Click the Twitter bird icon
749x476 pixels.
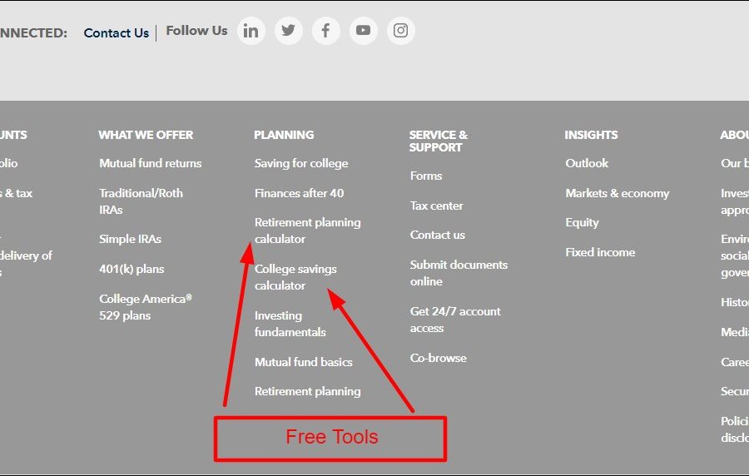[288, 31]
